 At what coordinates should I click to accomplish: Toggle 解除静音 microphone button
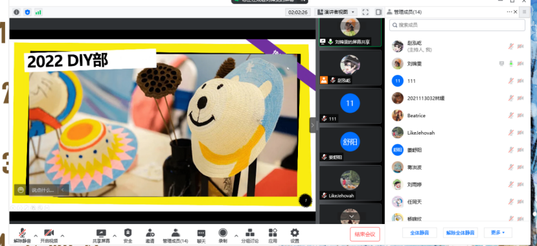click(x=22, y=236)
